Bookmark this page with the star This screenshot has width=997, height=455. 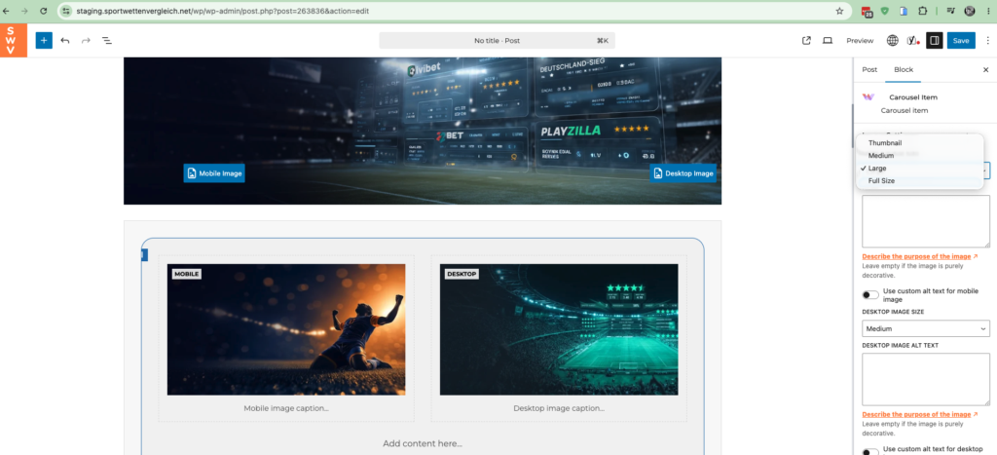(x=839, y=11)
